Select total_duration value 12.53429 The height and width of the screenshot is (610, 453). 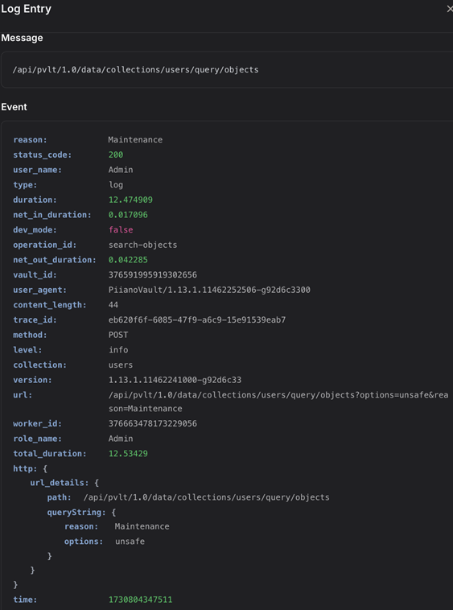point(128,454)
